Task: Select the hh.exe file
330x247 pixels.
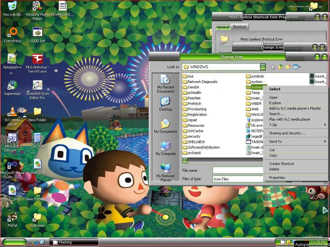Action: tap(254, 125)
